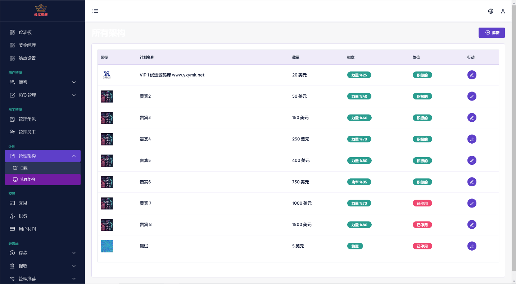
Task: Select the highlighted 管理架构 submenu item
Action: point(43,180)
